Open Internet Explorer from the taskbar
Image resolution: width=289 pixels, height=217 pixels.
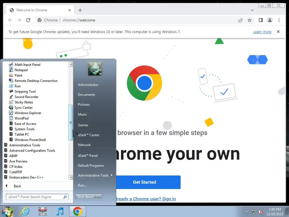[x=25, y=211]
